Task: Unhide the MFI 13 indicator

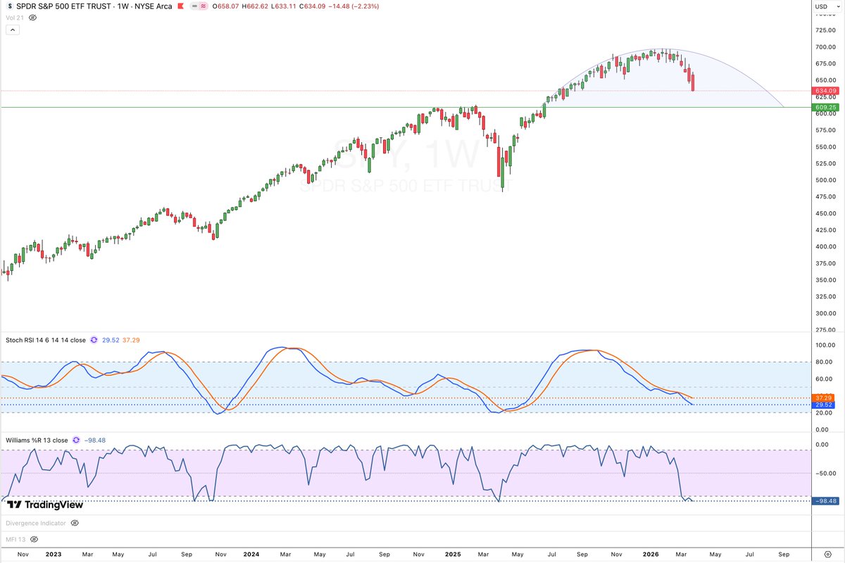Action: click(x=33, y=539)
